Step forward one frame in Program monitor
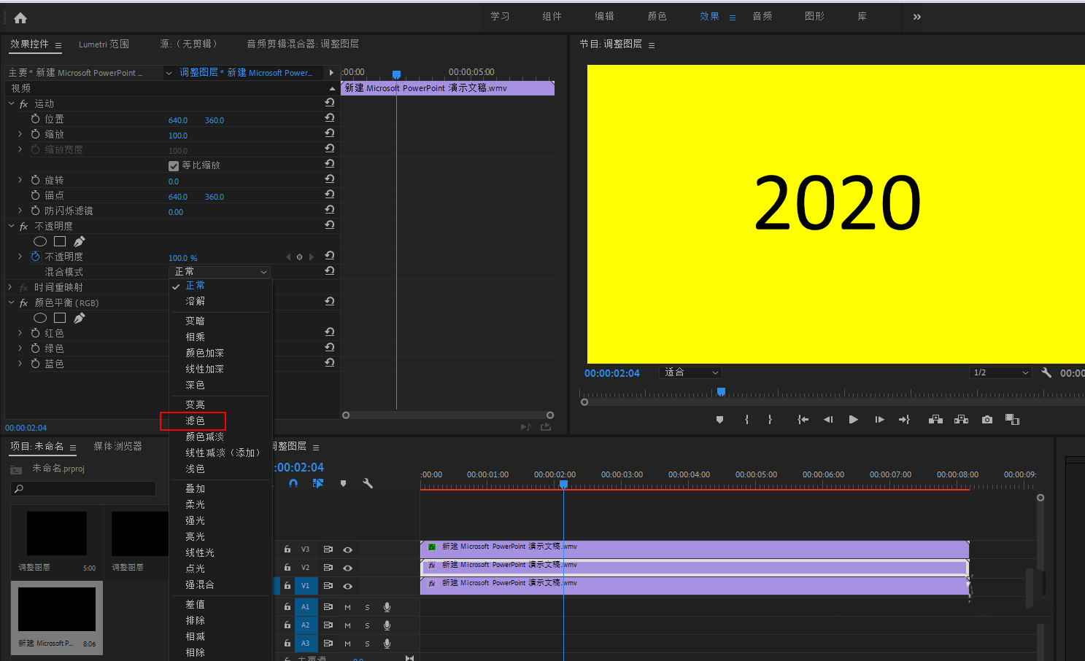Image resolution: width=1085 pixels, height=661 pixels. click(879, 420)
